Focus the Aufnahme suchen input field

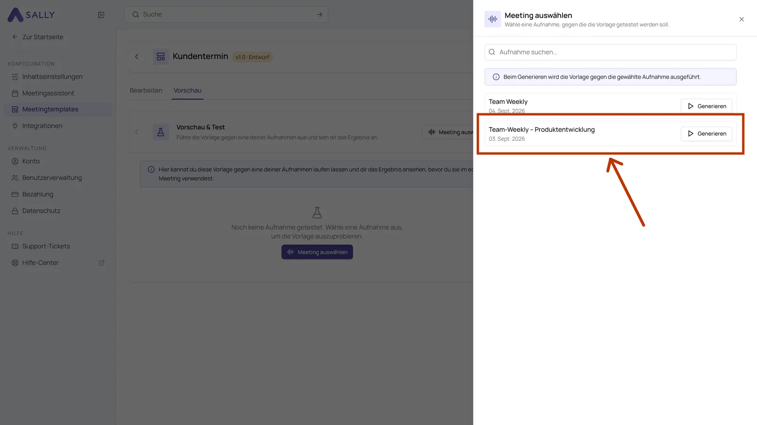(x=610, y=52)
